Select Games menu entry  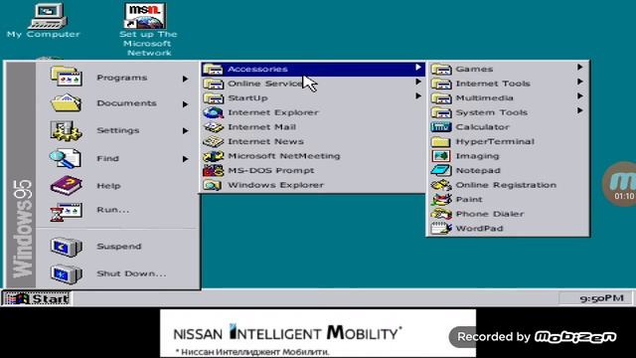coord(508,69)
